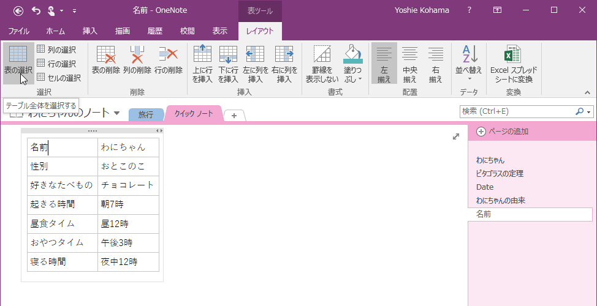Click Yoshie Kohama account name
This screenshot has width=597, height=306.
coord(422,10)
